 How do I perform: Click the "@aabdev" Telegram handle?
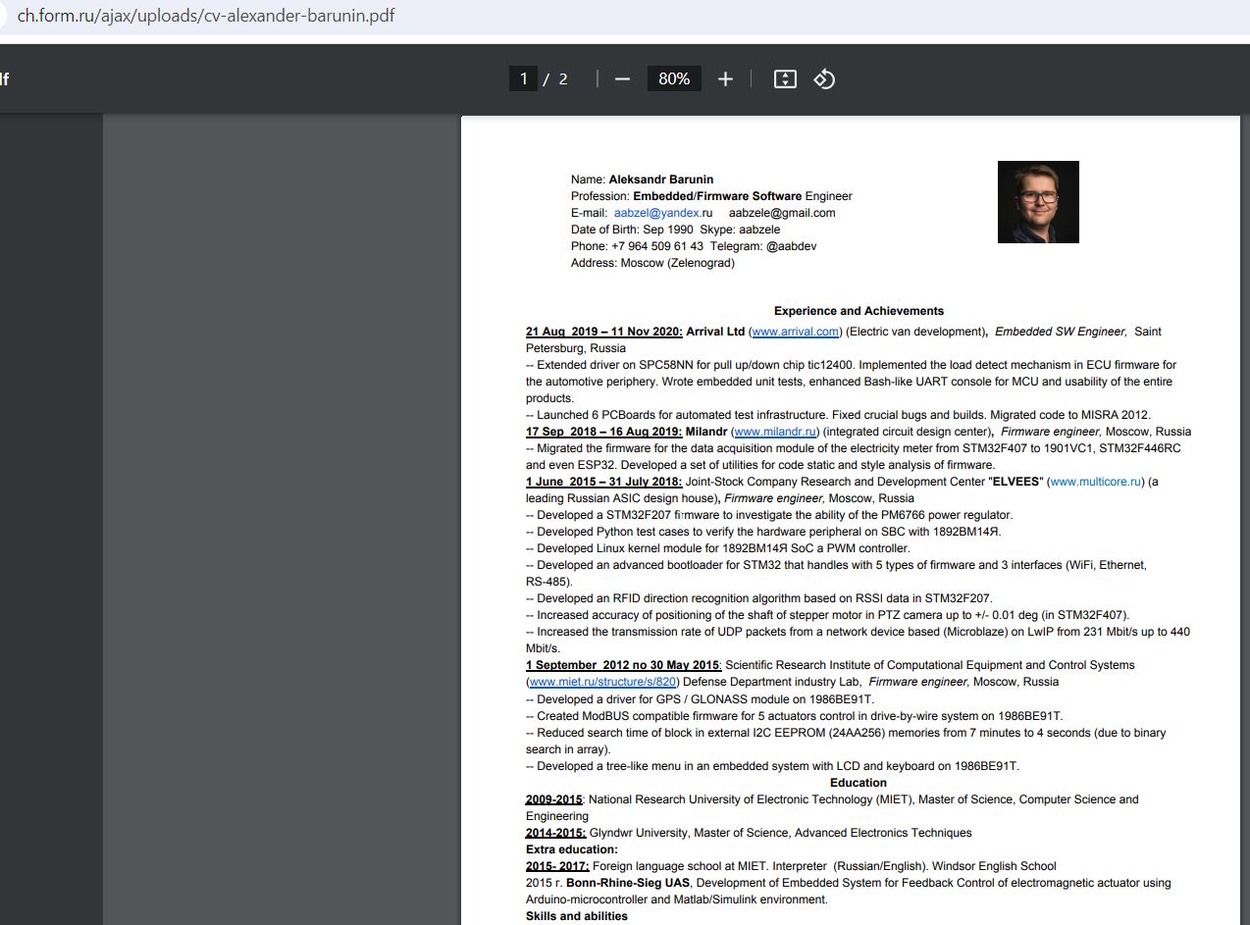(x=791, y=246)
